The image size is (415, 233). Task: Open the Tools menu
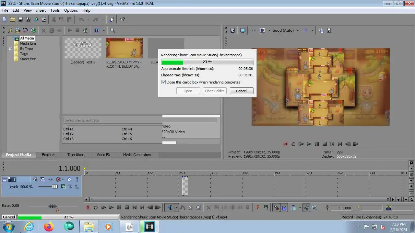coord(55,10)
